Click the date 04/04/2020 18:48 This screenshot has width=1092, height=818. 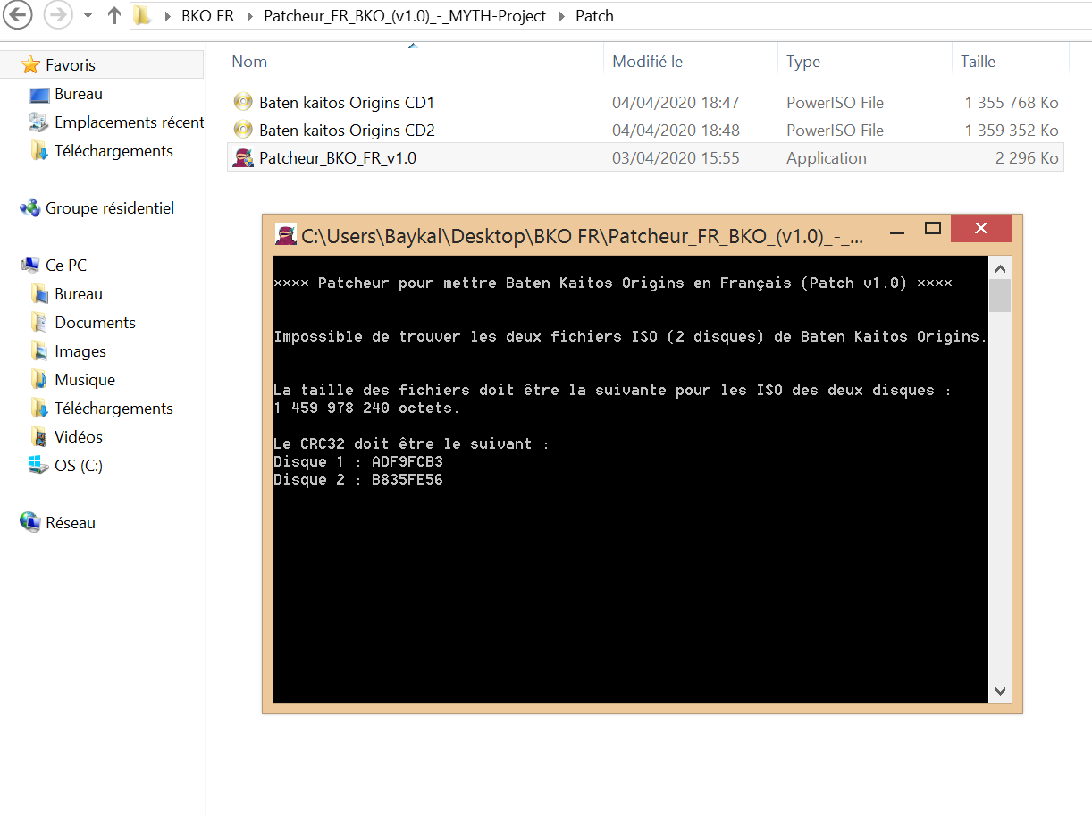coord(676,131)
